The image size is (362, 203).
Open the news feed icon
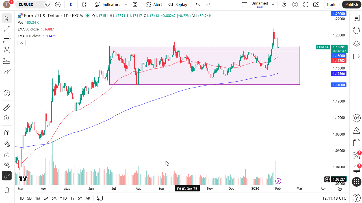357,156
